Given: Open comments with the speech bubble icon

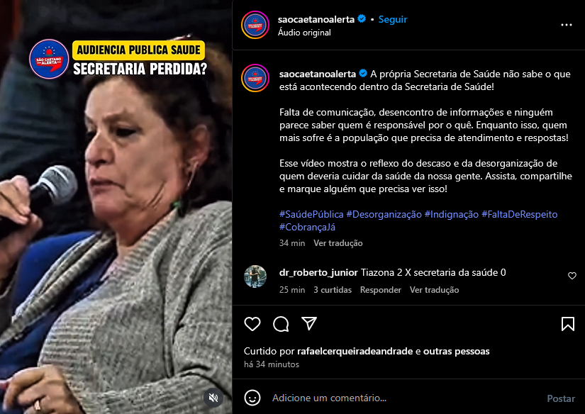Looking at the screenshot, I should click(x=281, y=324).
